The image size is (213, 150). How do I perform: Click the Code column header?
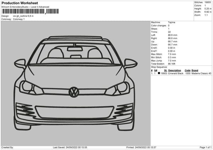(x=187, y=70)
